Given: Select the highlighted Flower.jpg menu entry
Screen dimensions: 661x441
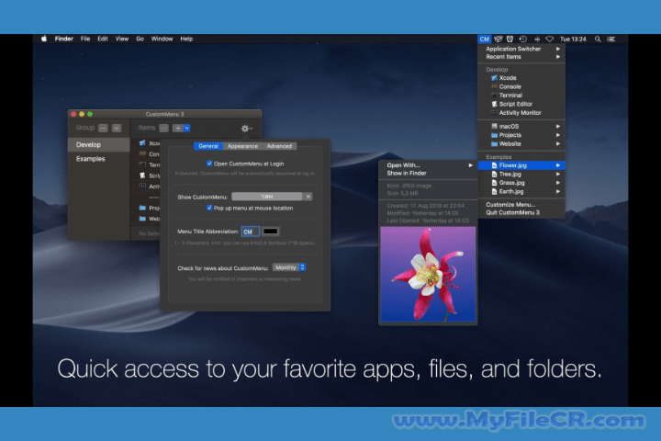Looking at the screenshot, I should [521, 165].
